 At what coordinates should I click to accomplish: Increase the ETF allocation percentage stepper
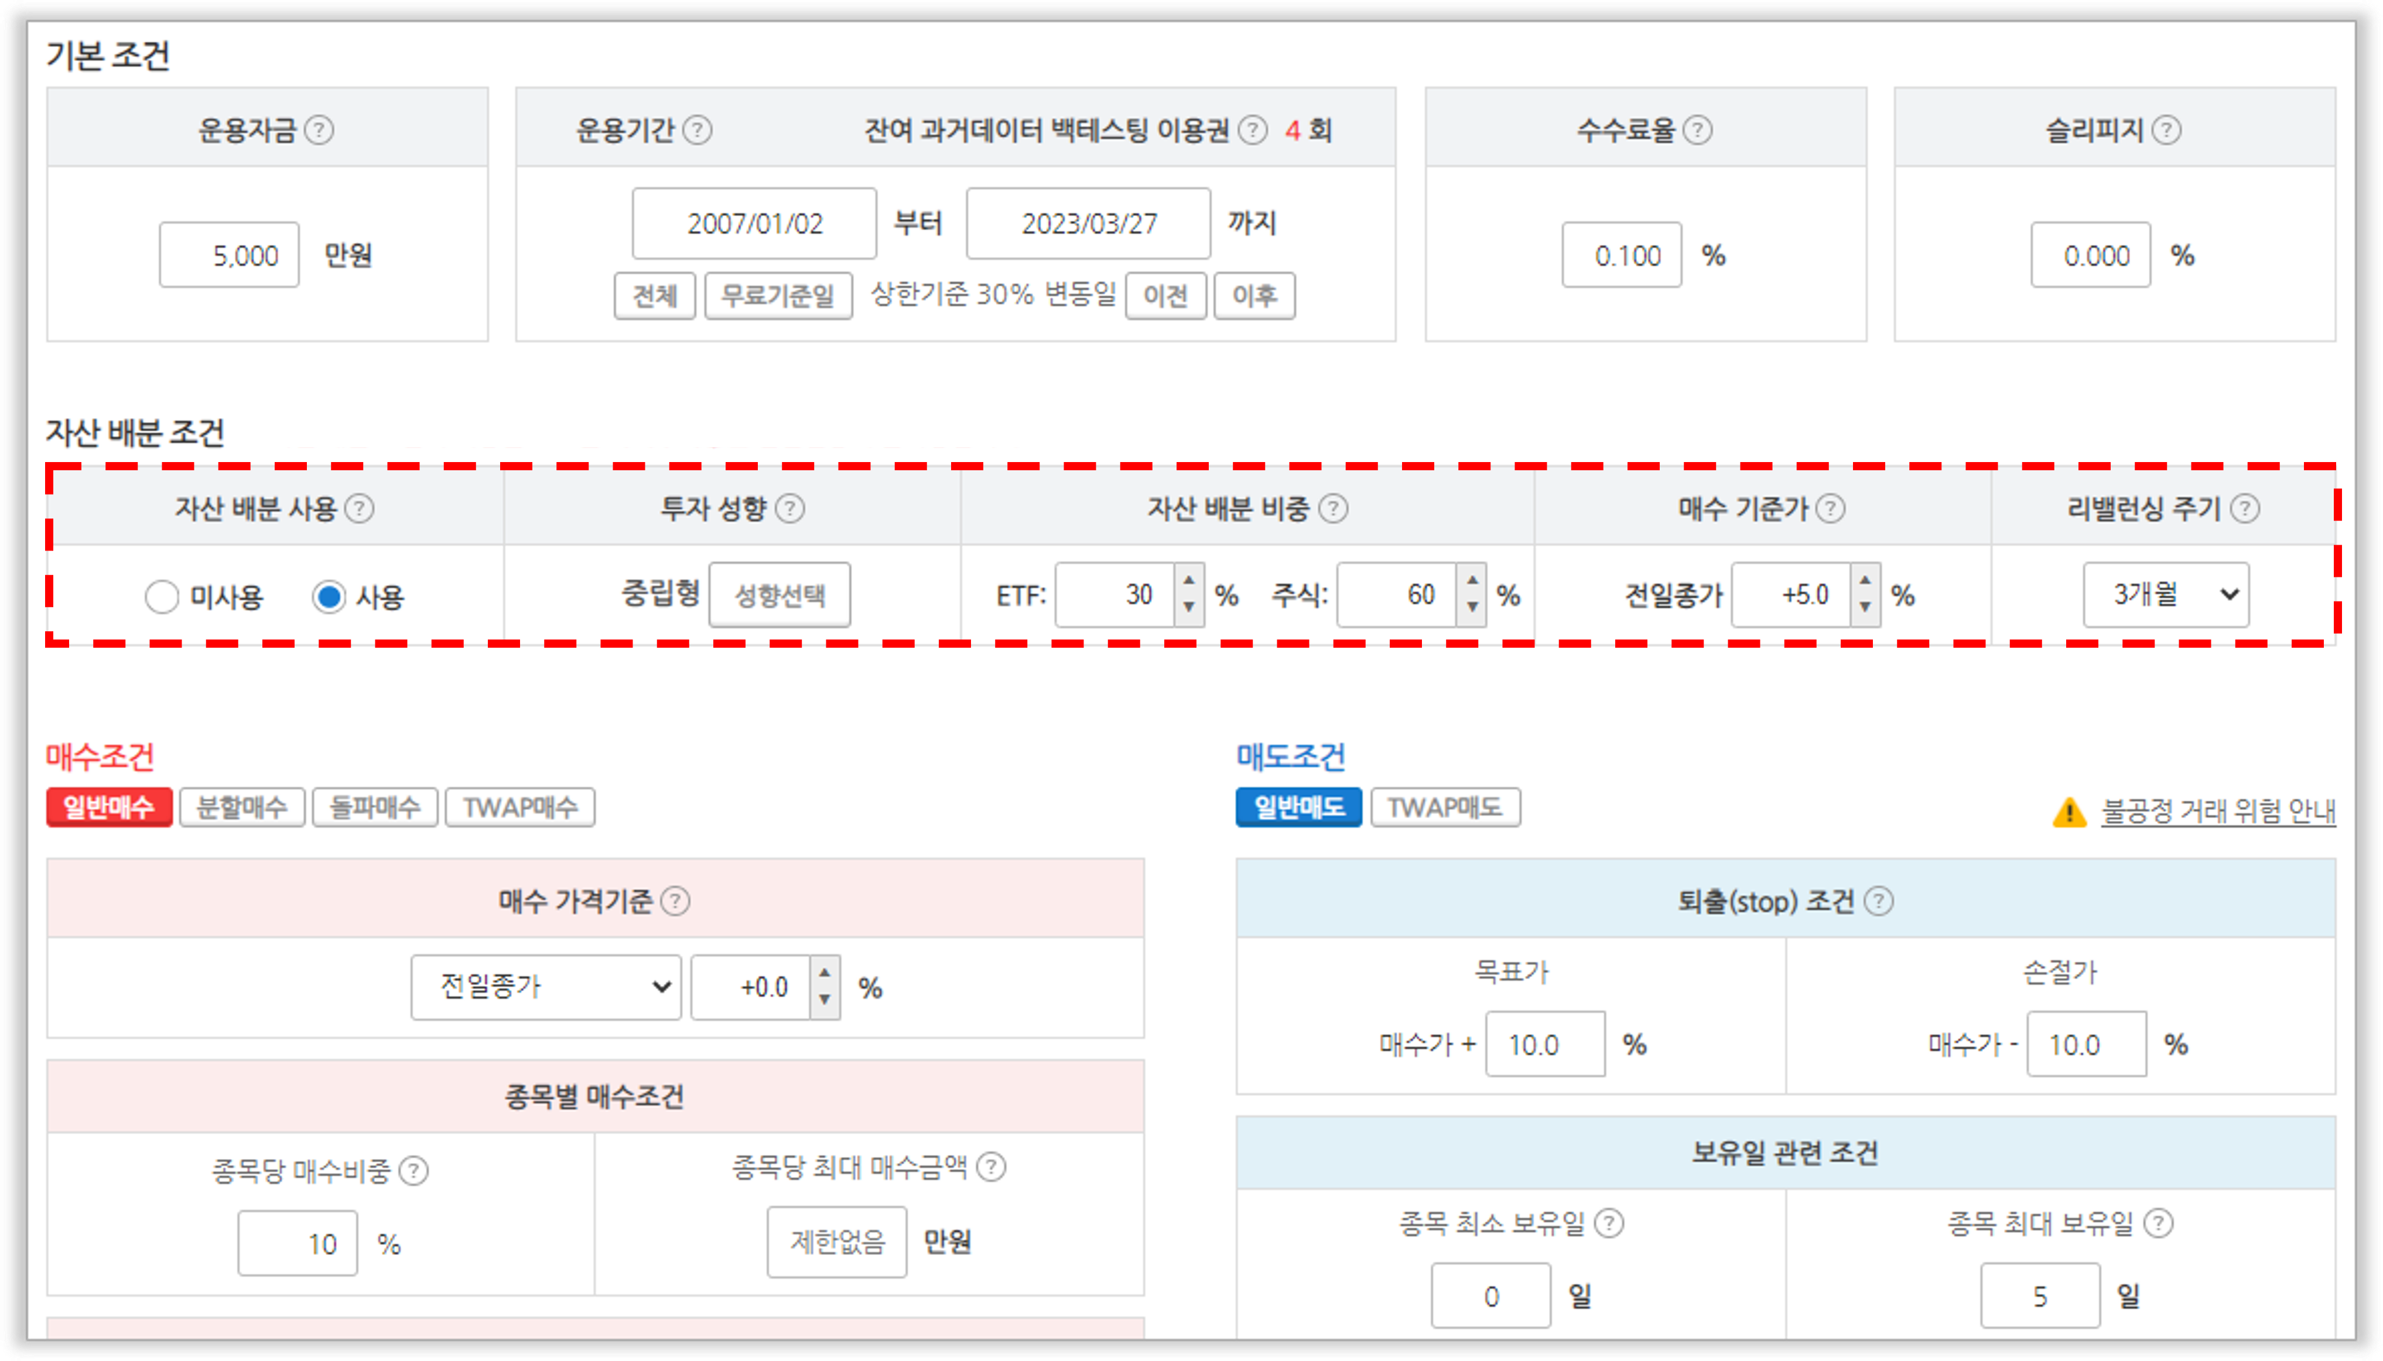[1189, 580]
